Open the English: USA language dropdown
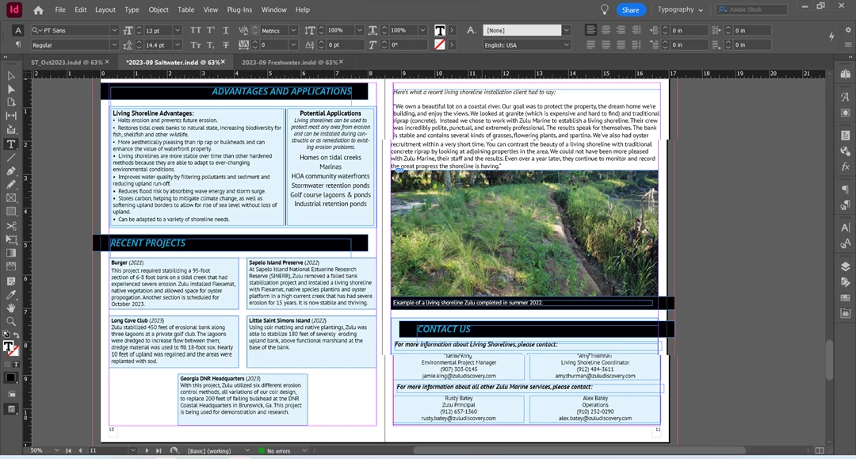Viewport: 856px width, 459px height. (527, 45)
